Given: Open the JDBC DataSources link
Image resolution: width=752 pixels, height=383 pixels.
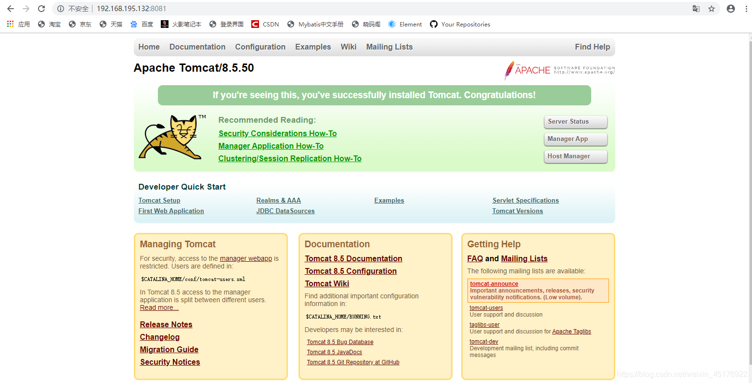Looking at the screenshot, I should point(285,211).
